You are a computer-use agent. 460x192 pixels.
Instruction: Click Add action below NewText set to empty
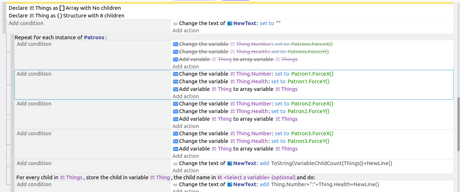[x=186, y=31]
